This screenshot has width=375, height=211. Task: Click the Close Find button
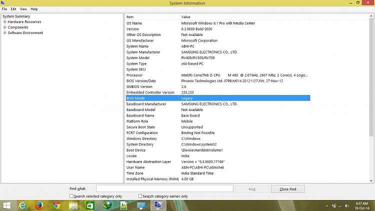287,189
